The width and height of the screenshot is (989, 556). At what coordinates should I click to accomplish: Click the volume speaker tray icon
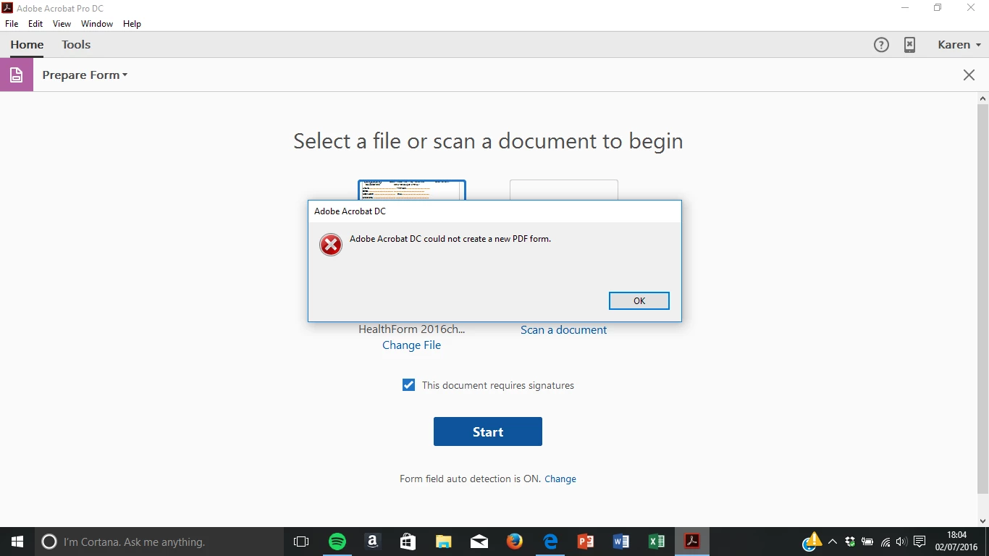pyautogui.click(x=901, y=542)
